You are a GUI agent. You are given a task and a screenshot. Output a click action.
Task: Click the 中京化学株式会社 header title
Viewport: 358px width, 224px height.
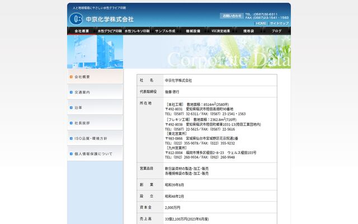pos(110,19)
